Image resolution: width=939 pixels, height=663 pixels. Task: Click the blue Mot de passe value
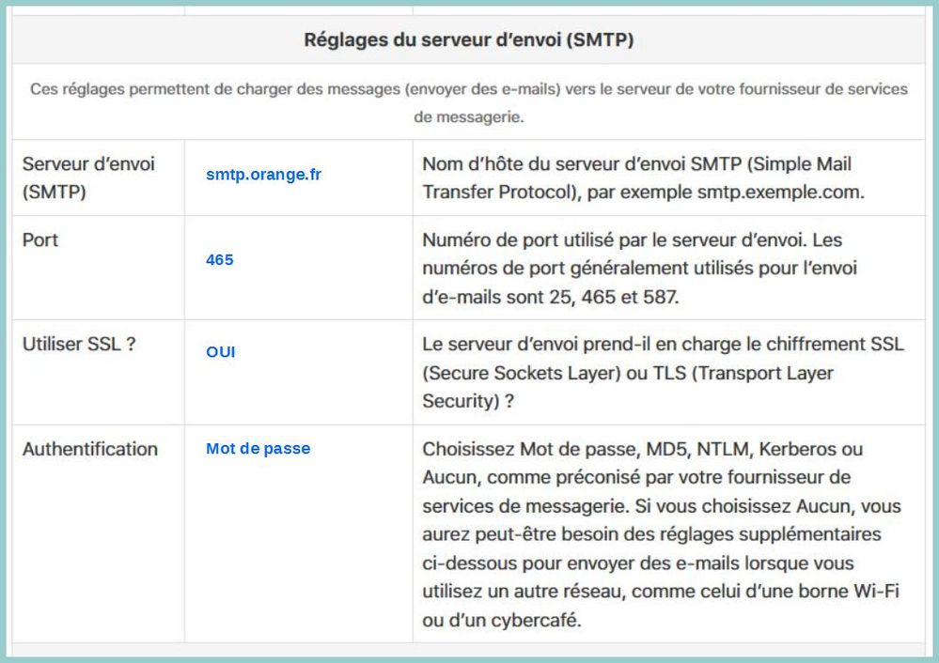[x=258, y=449]
